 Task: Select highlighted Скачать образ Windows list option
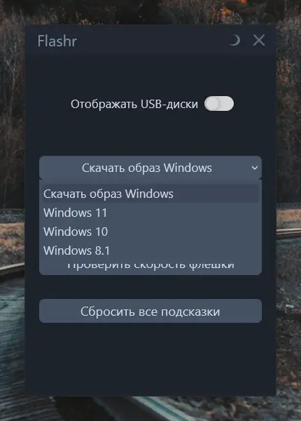pos(150,194)
